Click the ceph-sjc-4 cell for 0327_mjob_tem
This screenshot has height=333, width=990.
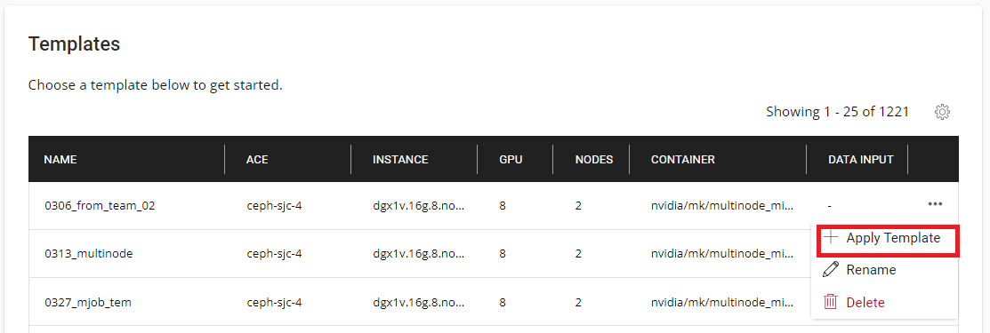point(274,302)
